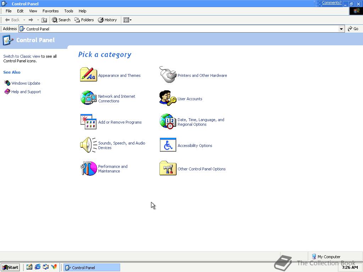Click the Accessibility Options wheelchair icon
This screenshot has height=272, width=363.
pos(168,145)
